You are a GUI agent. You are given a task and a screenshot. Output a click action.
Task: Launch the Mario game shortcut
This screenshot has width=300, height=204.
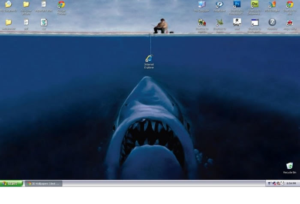coord(202,23)
